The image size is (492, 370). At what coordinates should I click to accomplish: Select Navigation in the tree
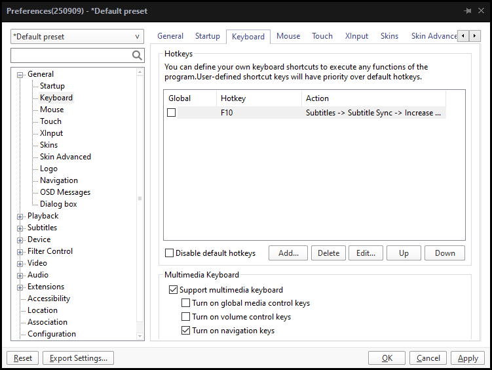pyautogui.click(x=59, y=180)
